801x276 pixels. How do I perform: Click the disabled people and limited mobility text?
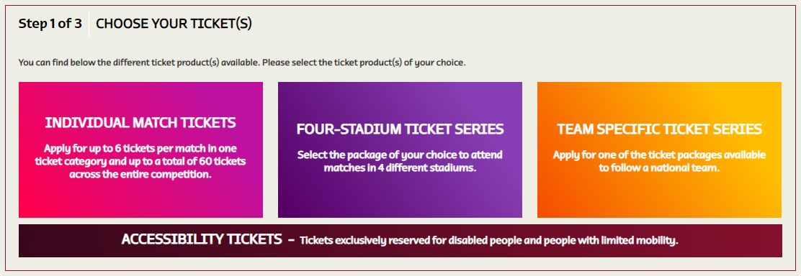[489, 240]
